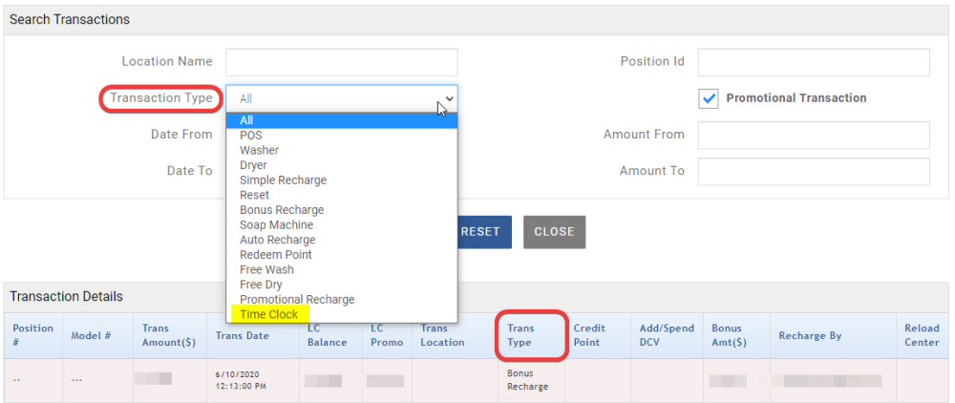Viewport: 955px width, 403px height.
Task: Select "All" in transaction type list
Action: tap(247, 120)
